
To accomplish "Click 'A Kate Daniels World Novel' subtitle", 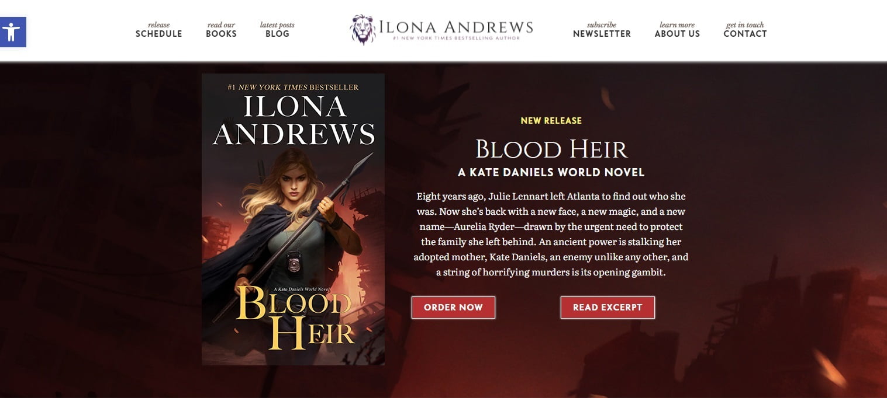I will coord(551,173).
